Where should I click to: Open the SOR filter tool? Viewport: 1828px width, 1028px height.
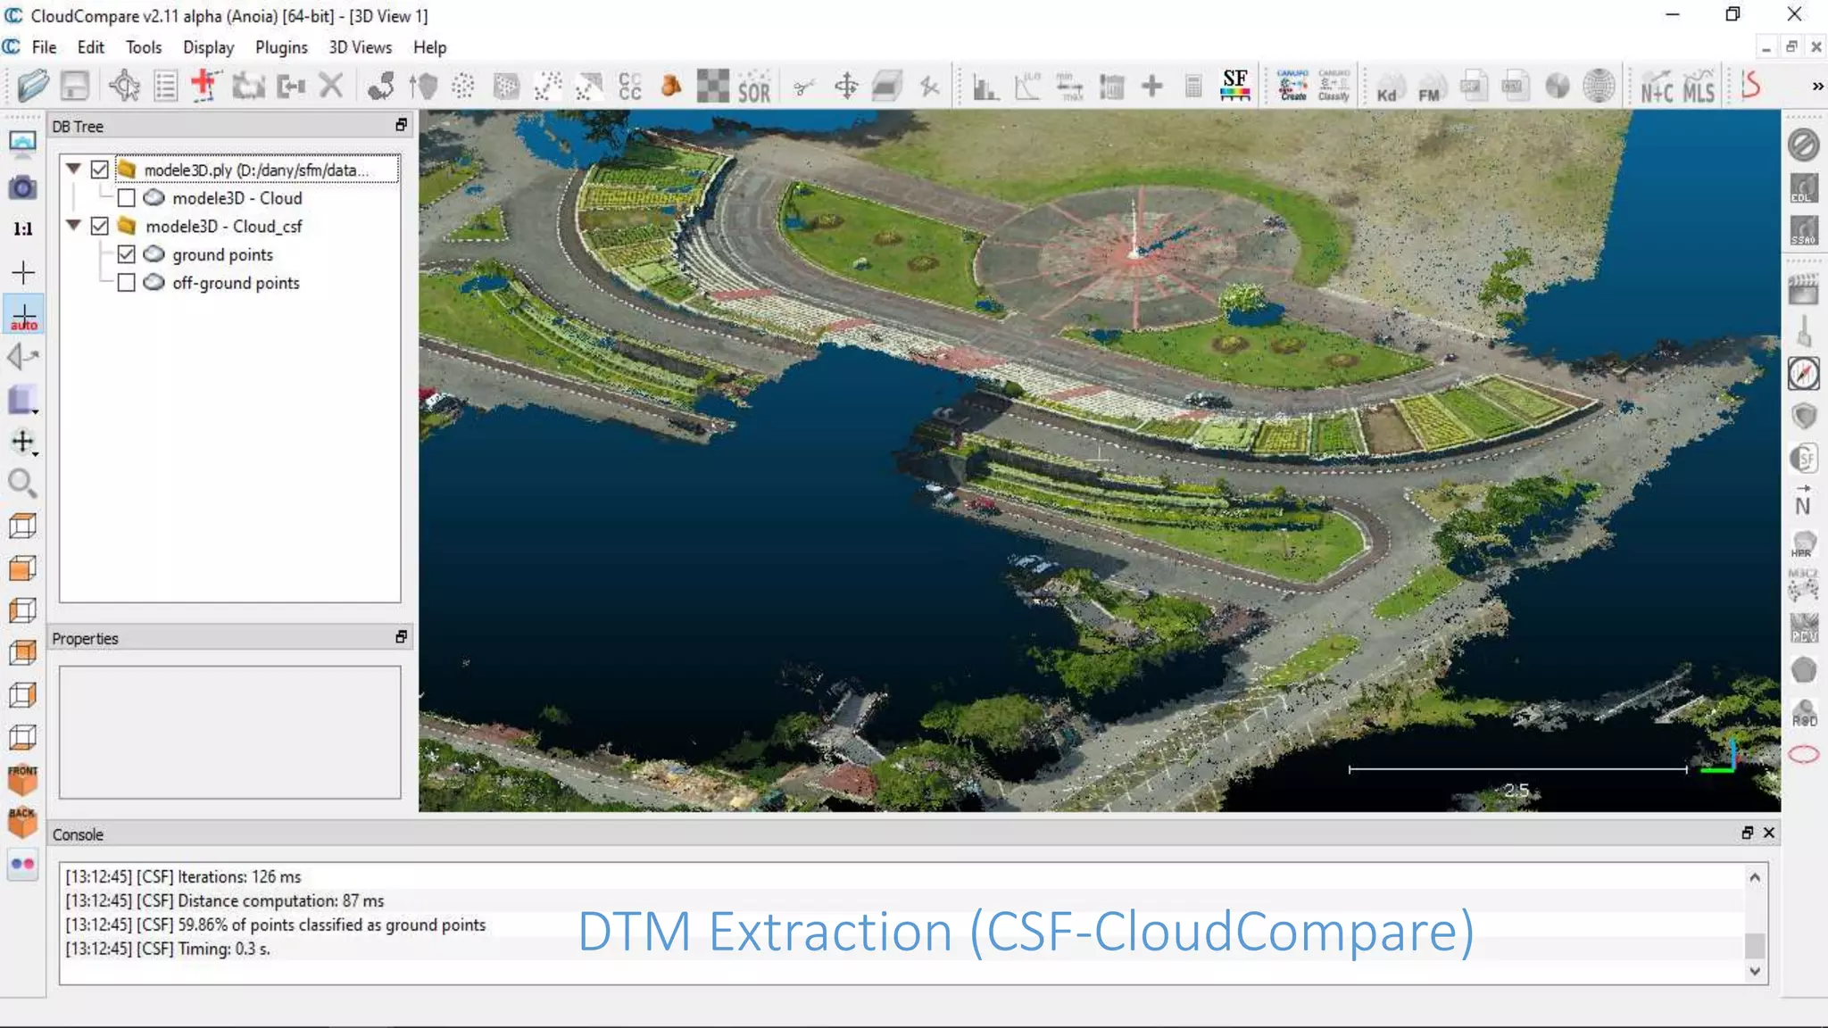click(754, 87)
